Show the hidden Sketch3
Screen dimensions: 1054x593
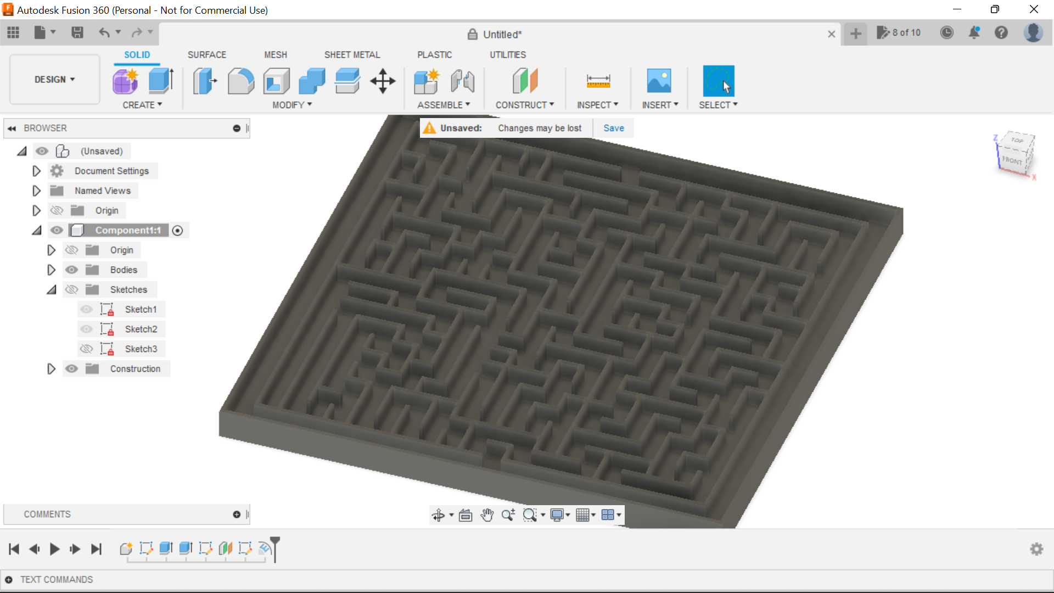(86, 349)
